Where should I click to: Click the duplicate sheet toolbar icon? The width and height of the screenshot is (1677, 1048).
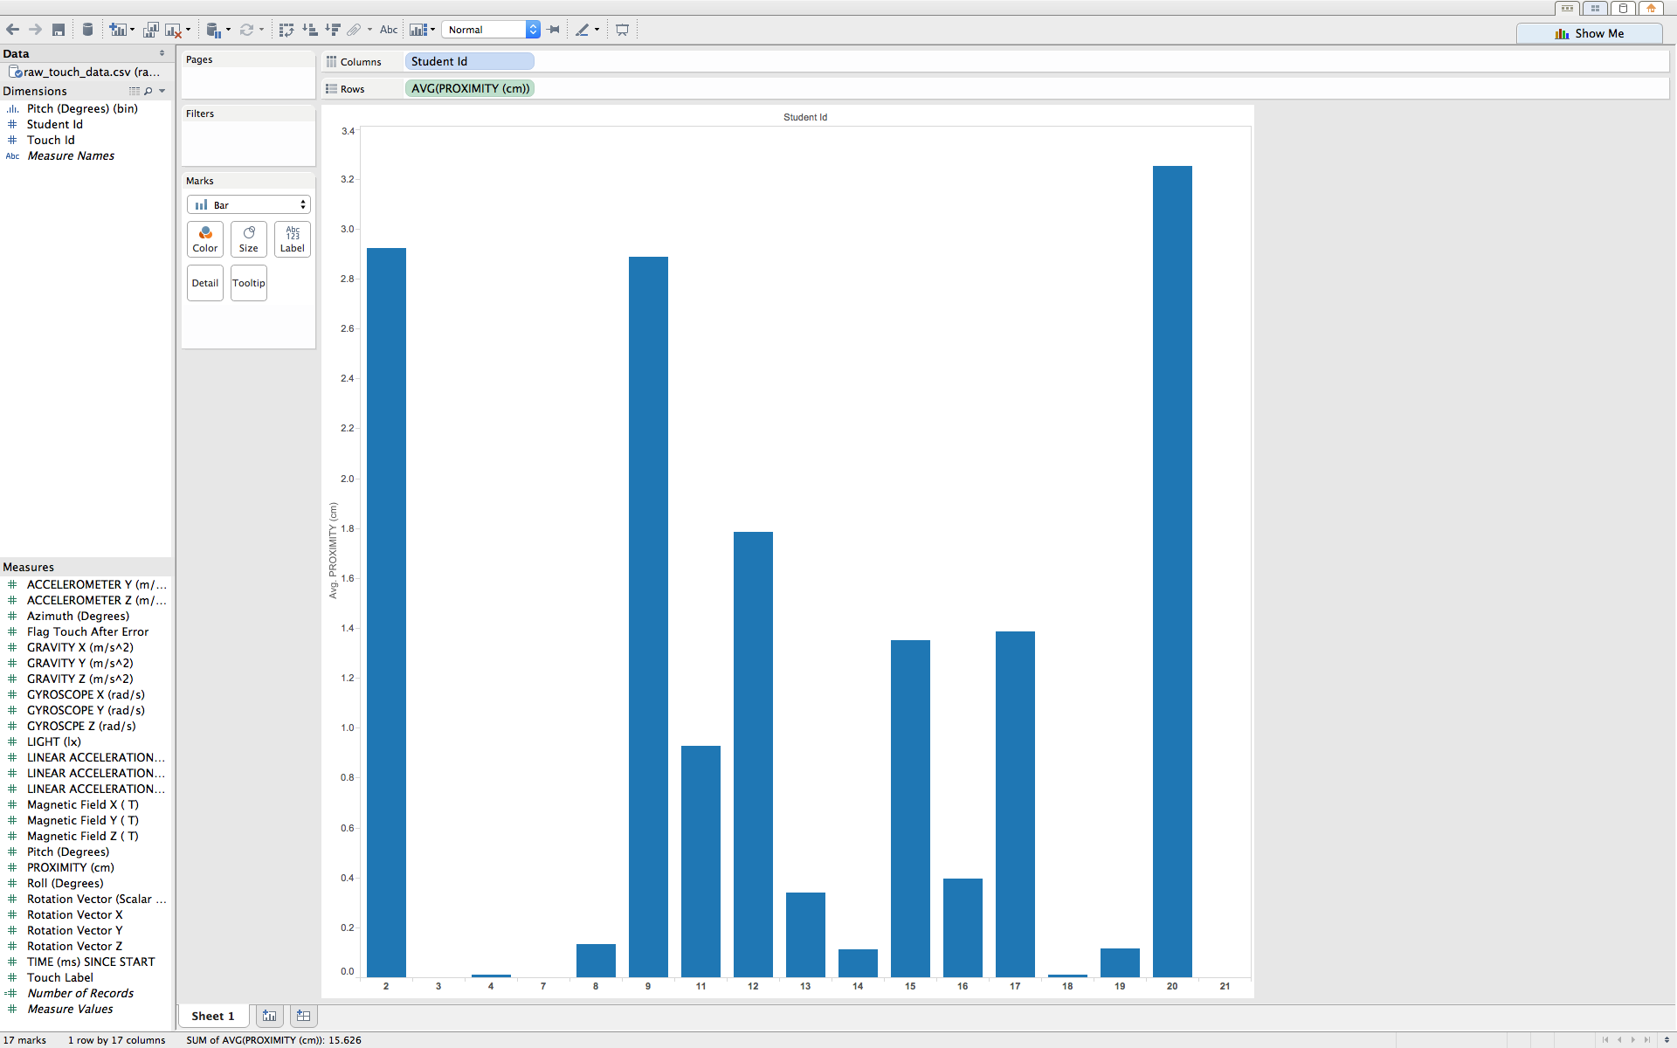[x=151, y=30]
